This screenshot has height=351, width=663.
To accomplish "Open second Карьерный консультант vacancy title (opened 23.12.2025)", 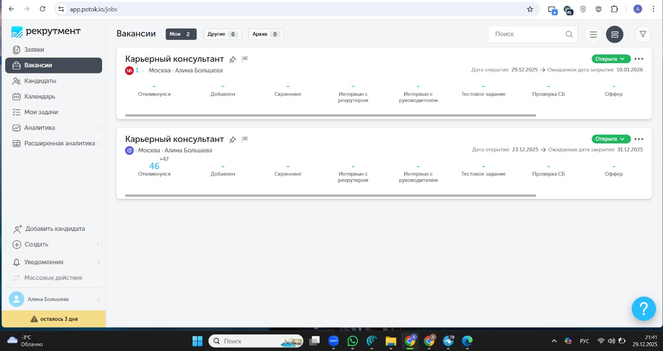I will pyautogui.click(x=175, y=139).
